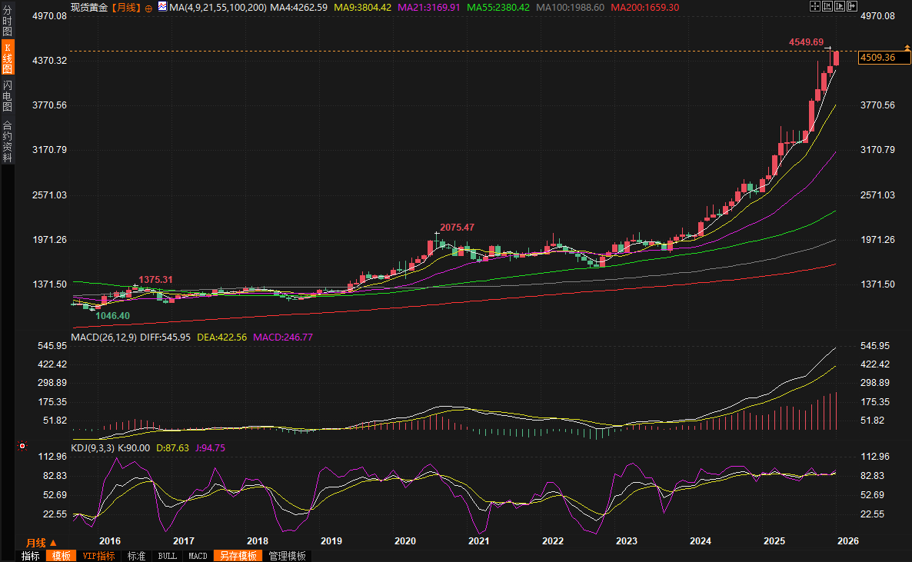Click the 另存模板 button
This screenshot has height=562, width=912.
[237, 556]
